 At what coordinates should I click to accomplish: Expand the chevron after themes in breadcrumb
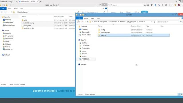126,22
